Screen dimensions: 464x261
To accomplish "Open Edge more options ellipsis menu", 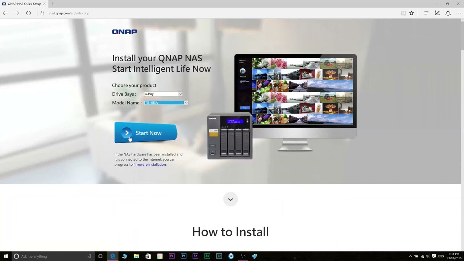I will pyautogui.click(x=459, y=13).
